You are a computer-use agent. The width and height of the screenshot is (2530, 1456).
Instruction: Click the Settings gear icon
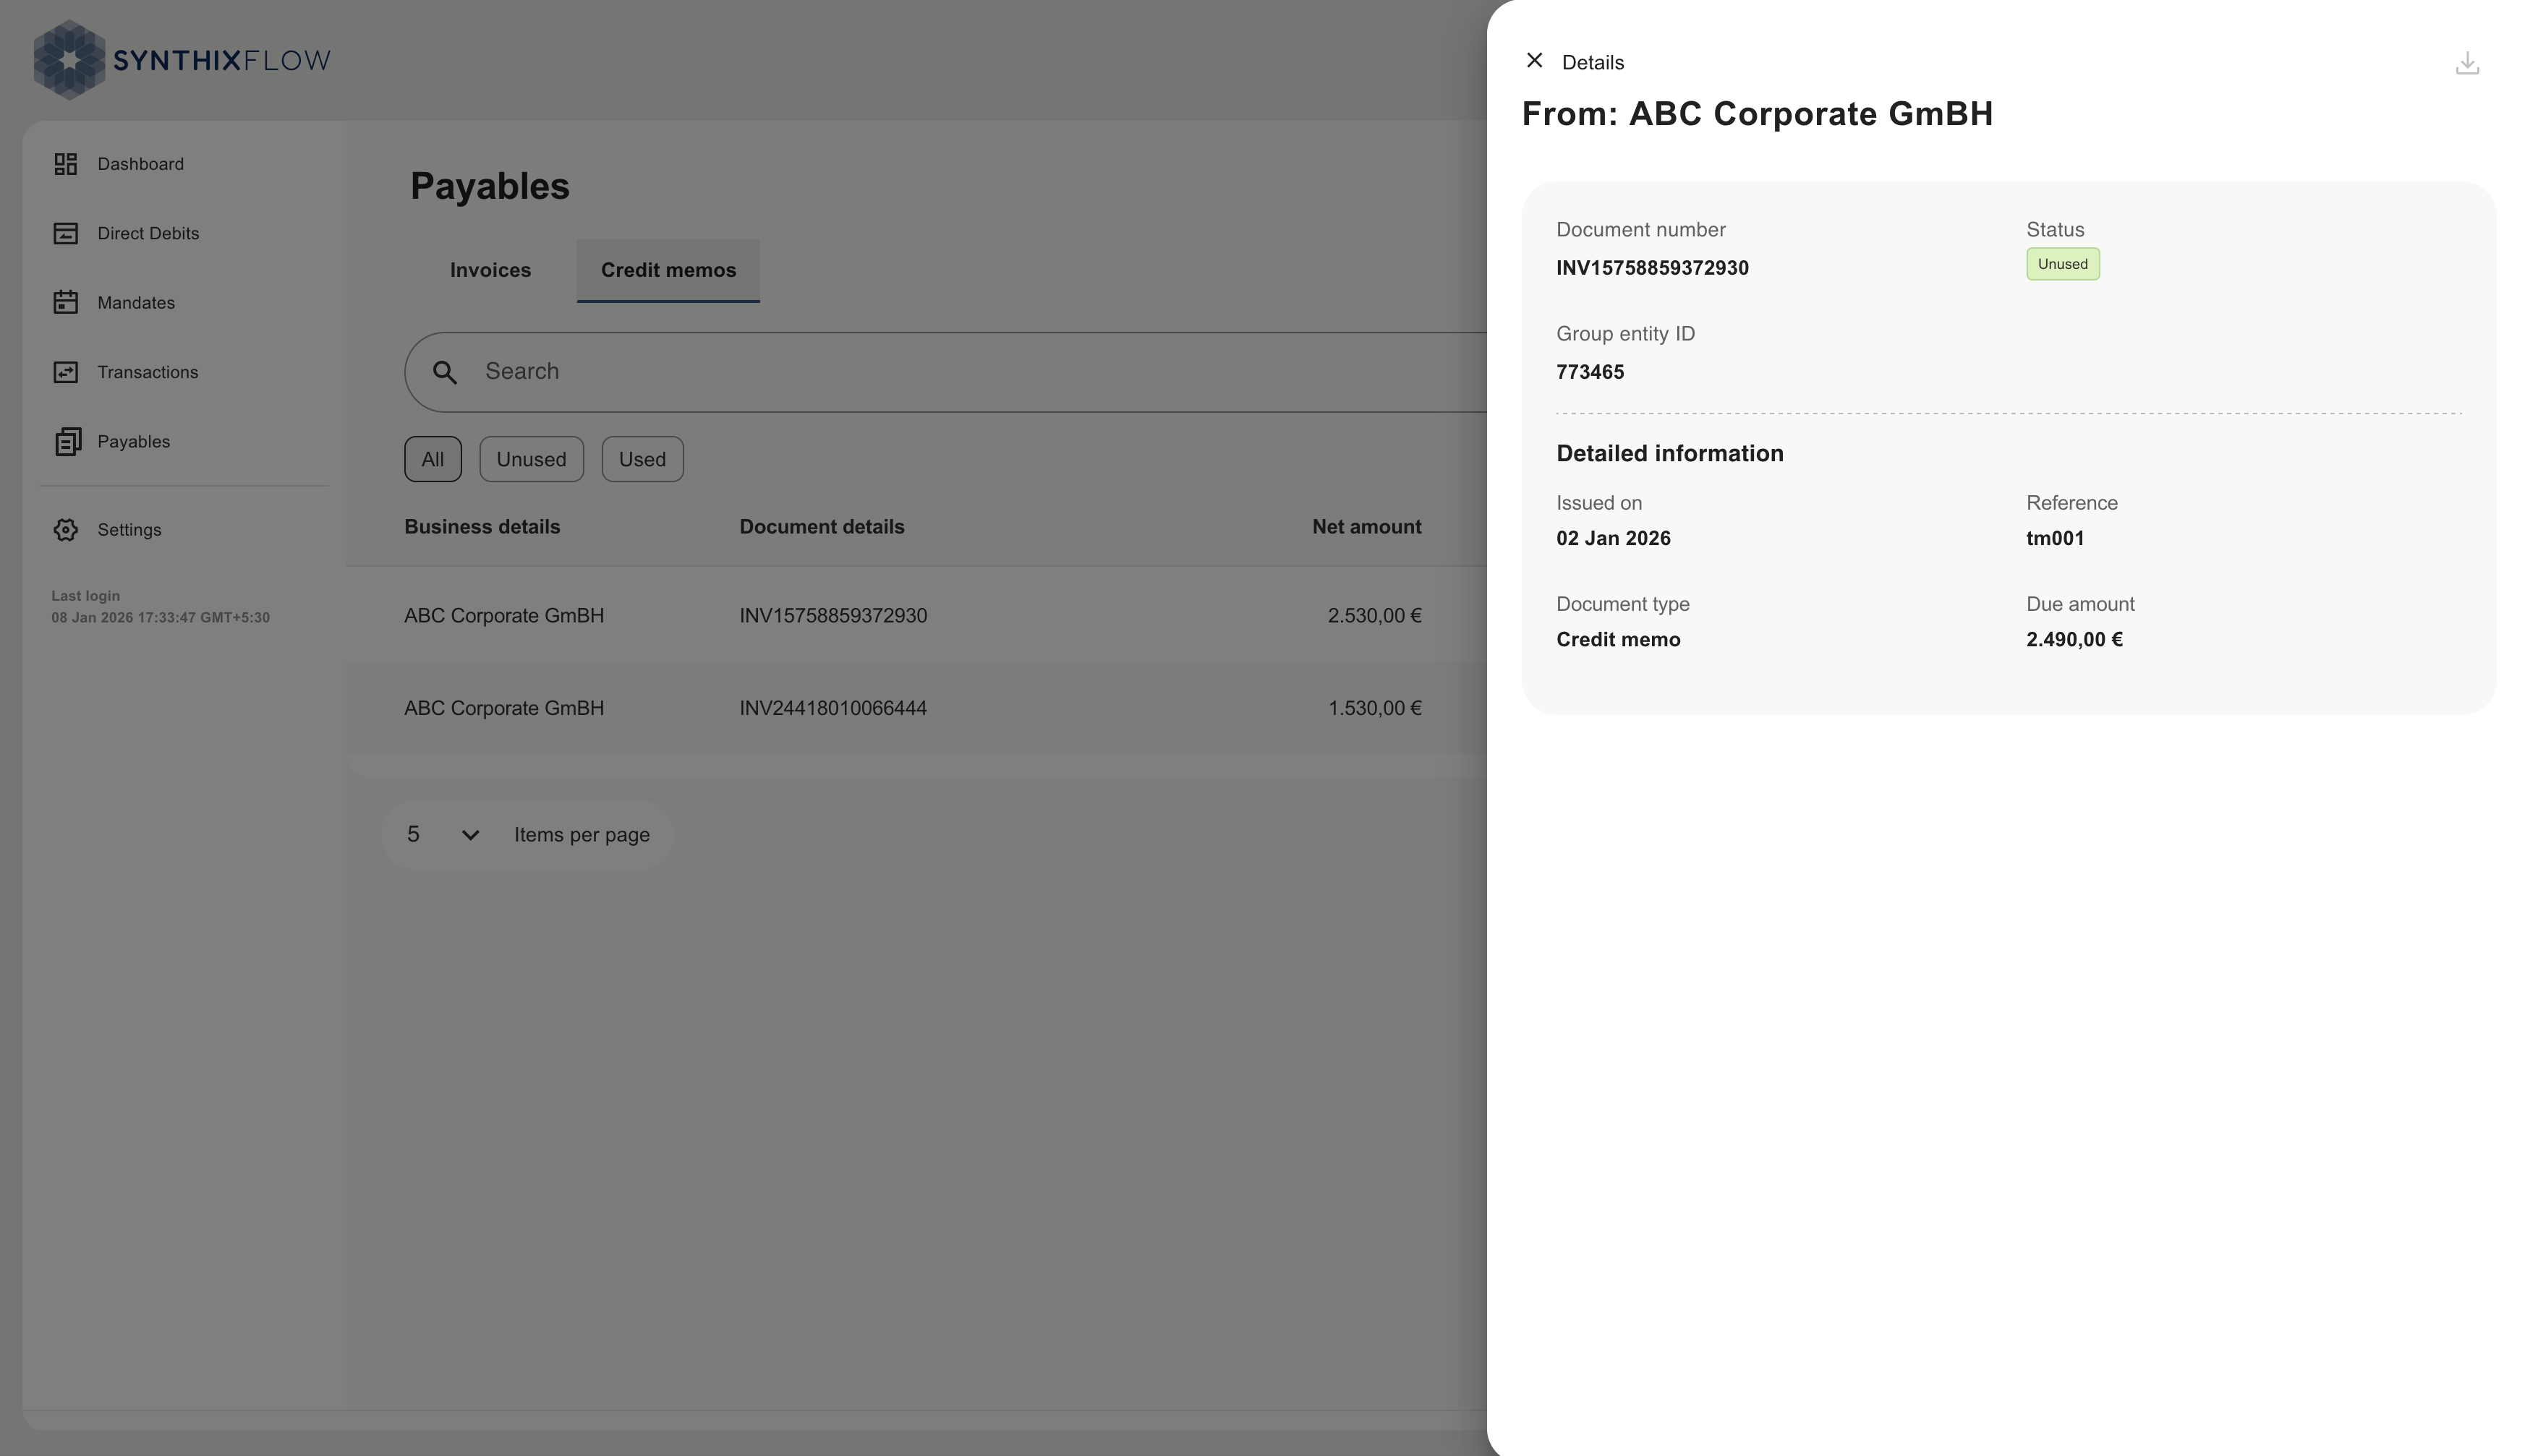point(66,530)
